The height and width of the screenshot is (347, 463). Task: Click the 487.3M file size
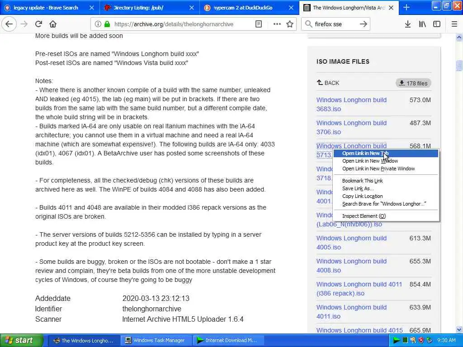pos(420,123)
